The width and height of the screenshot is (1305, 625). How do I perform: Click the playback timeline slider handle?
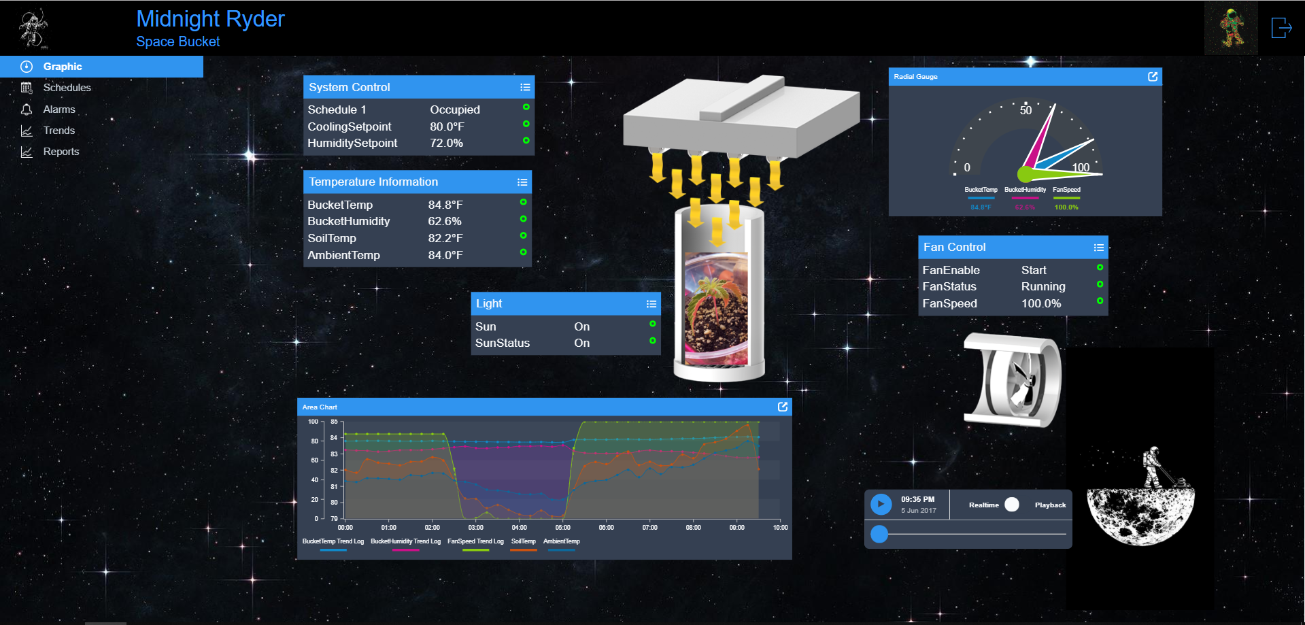pyautogui.click(x=879, y=534)
